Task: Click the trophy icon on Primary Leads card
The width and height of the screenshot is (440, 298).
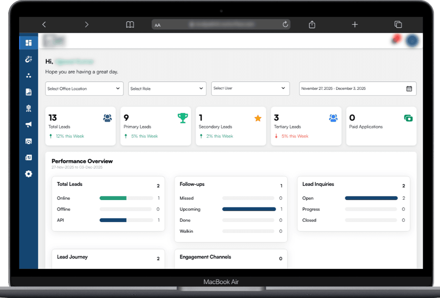Action: [183, 118]
